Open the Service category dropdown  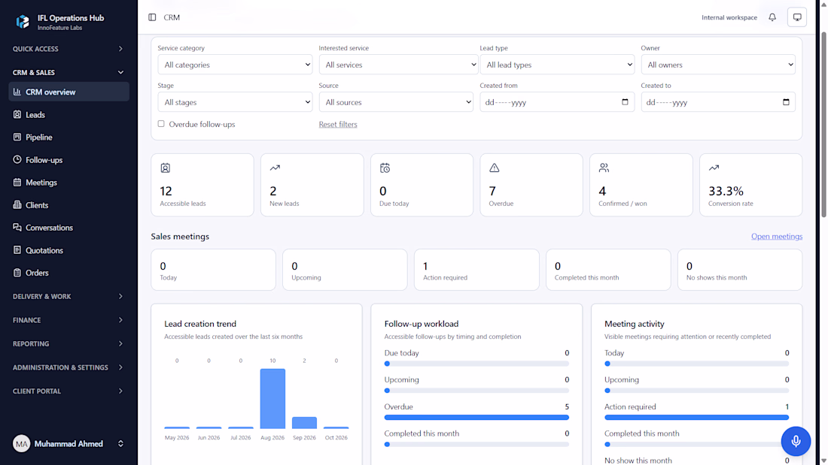pos(235,65)
